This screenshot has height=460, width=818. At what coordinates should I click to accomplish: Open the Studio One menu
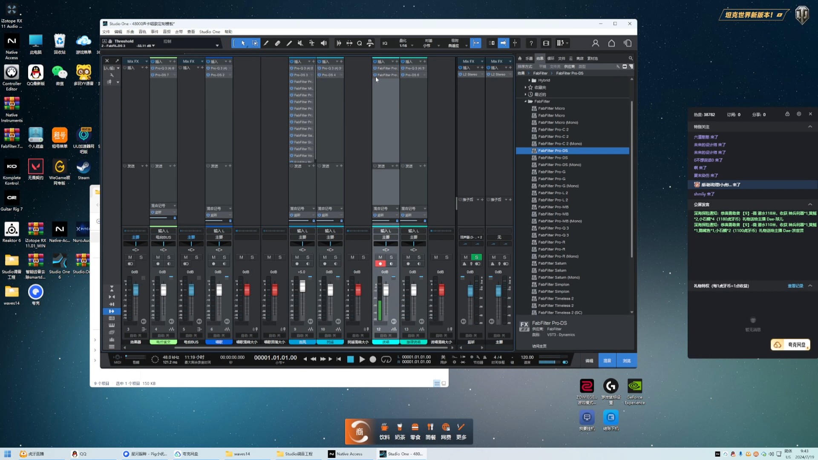(x=210, y=32)
